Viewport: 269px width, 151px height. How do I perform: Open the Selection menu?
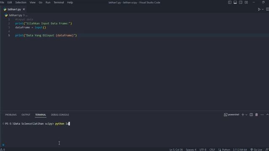[x=21, y=3]
